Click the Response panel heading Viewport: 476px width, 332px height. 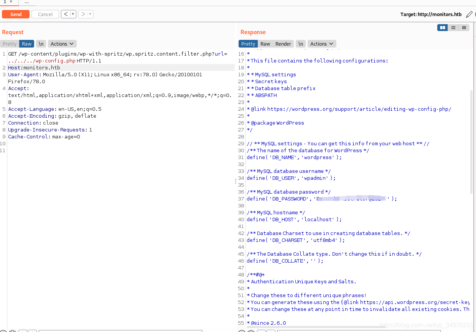pyautogui.click(x=253, y=32)
